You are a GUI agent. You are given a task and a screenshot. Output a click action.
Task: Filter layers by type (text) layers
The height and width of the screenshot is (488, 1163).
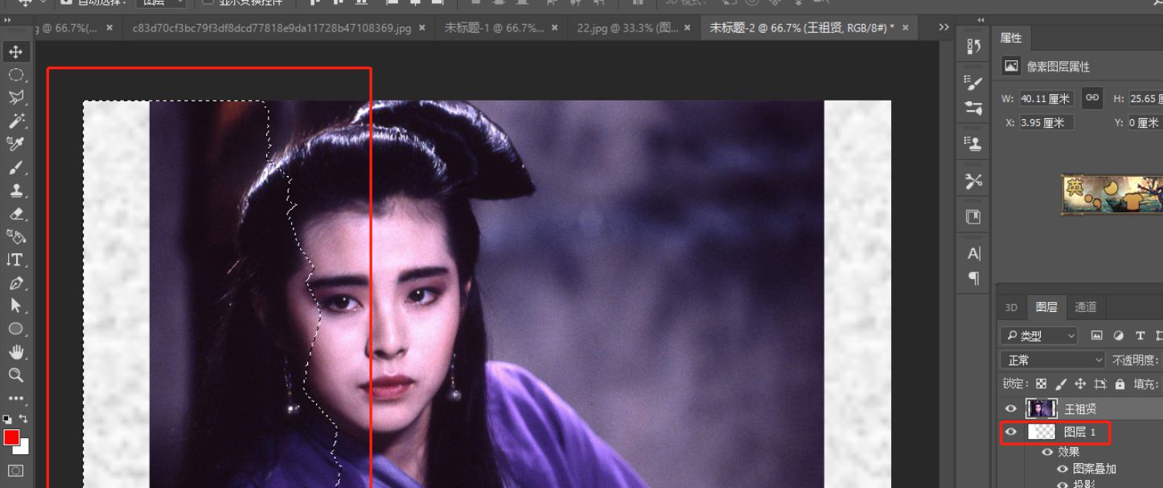(x=1140, y=335)
